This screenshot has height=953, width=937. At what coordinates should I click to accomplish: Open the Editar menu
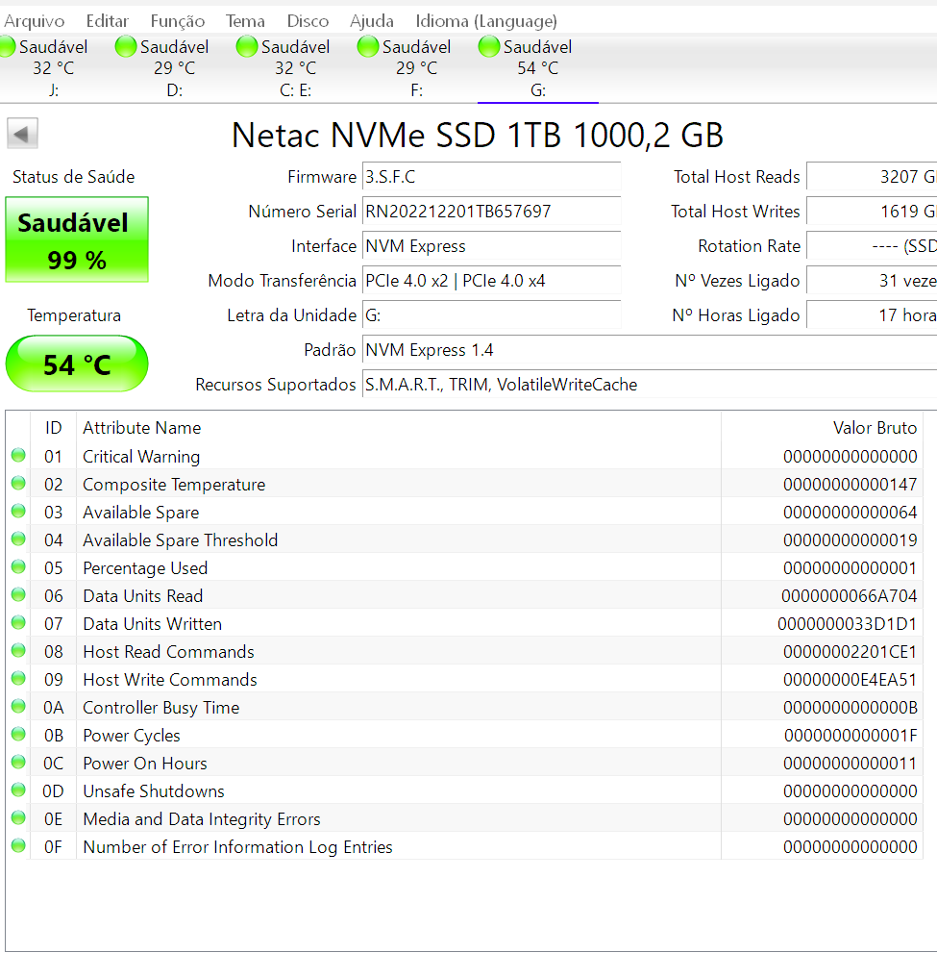(108, 21)
